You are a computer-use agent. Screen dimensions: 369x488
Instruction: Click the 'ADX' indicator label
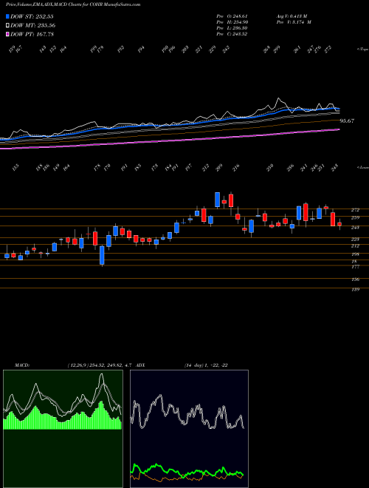(x=140, y=365)
